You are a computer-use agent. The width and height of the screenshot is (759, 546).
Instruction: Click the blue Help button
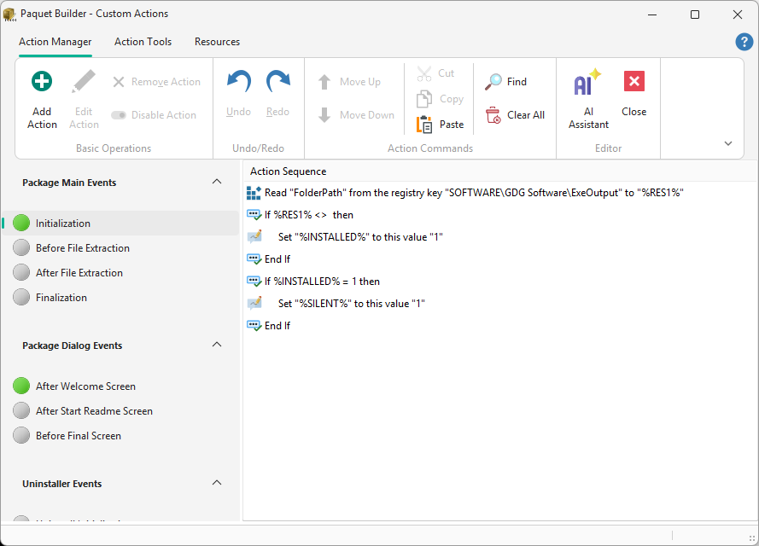[744, 41]
